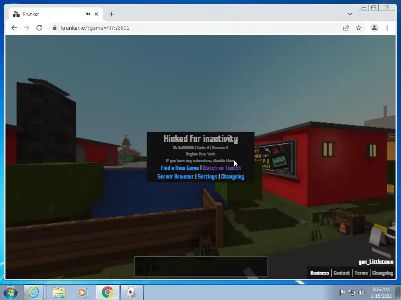This screenshot has height=300, width=401.
Task: Expand the tab search chevron
Action: (350, 14)
